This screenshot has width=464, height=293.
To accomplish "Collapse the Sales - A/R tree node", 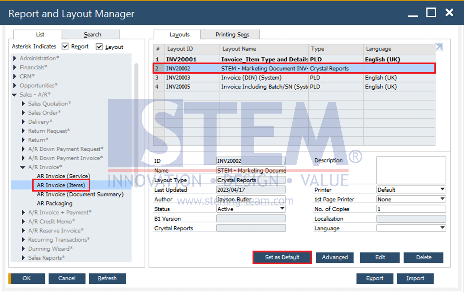I will (15, 95).
